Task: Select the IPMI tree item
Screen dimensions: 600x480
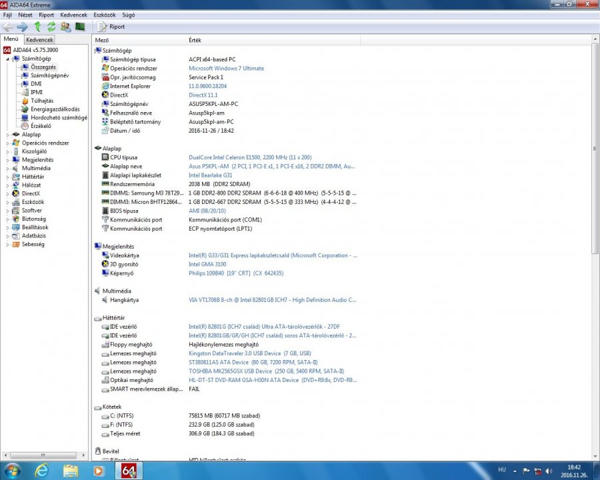Action: pyautogui.click(x=37, y=92)
